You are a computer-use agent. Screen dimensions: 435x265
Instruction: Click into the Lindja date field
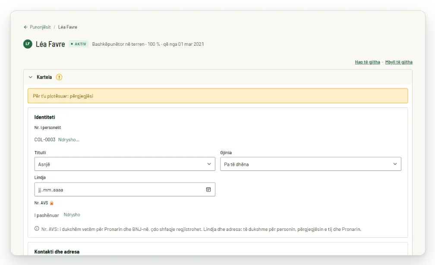point(125,189)
